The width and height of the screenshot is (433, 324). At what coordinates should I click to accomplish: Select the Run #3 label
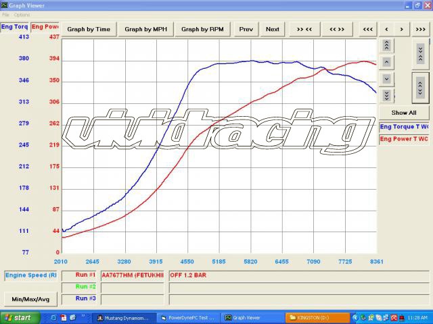tap(79, 298)
